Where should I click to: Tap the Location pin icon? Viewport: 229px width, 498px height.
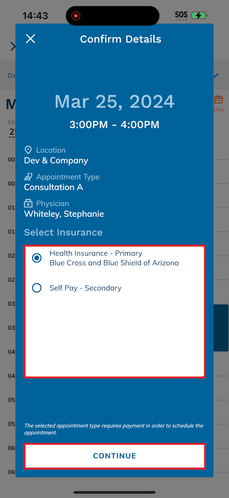pos(28,150)
